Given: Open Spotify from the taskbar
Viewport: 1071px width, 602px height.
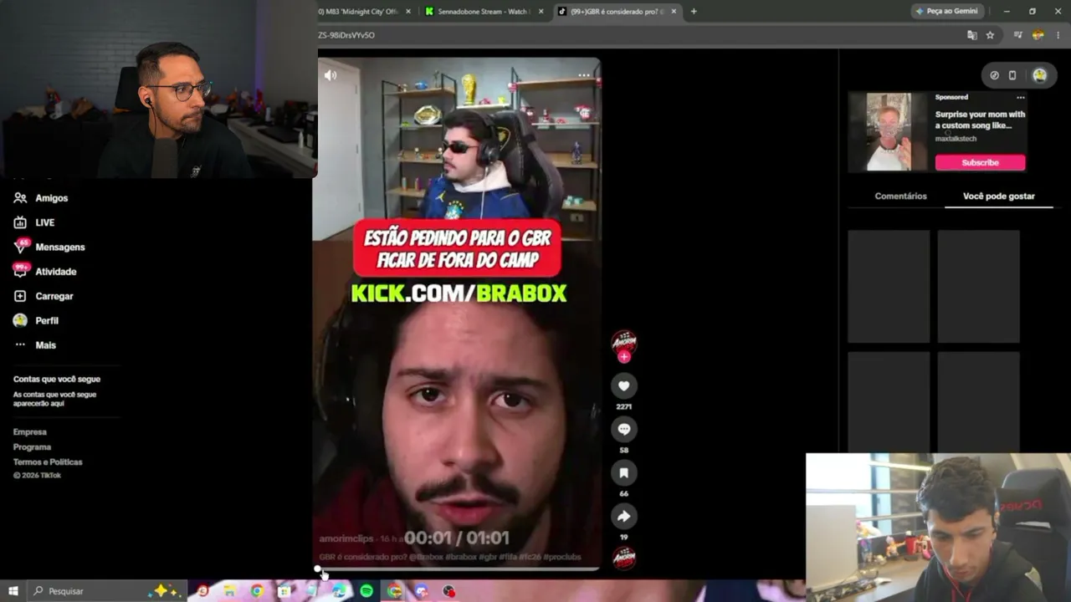Looking at the screenshot, I should tap(366, 591).
